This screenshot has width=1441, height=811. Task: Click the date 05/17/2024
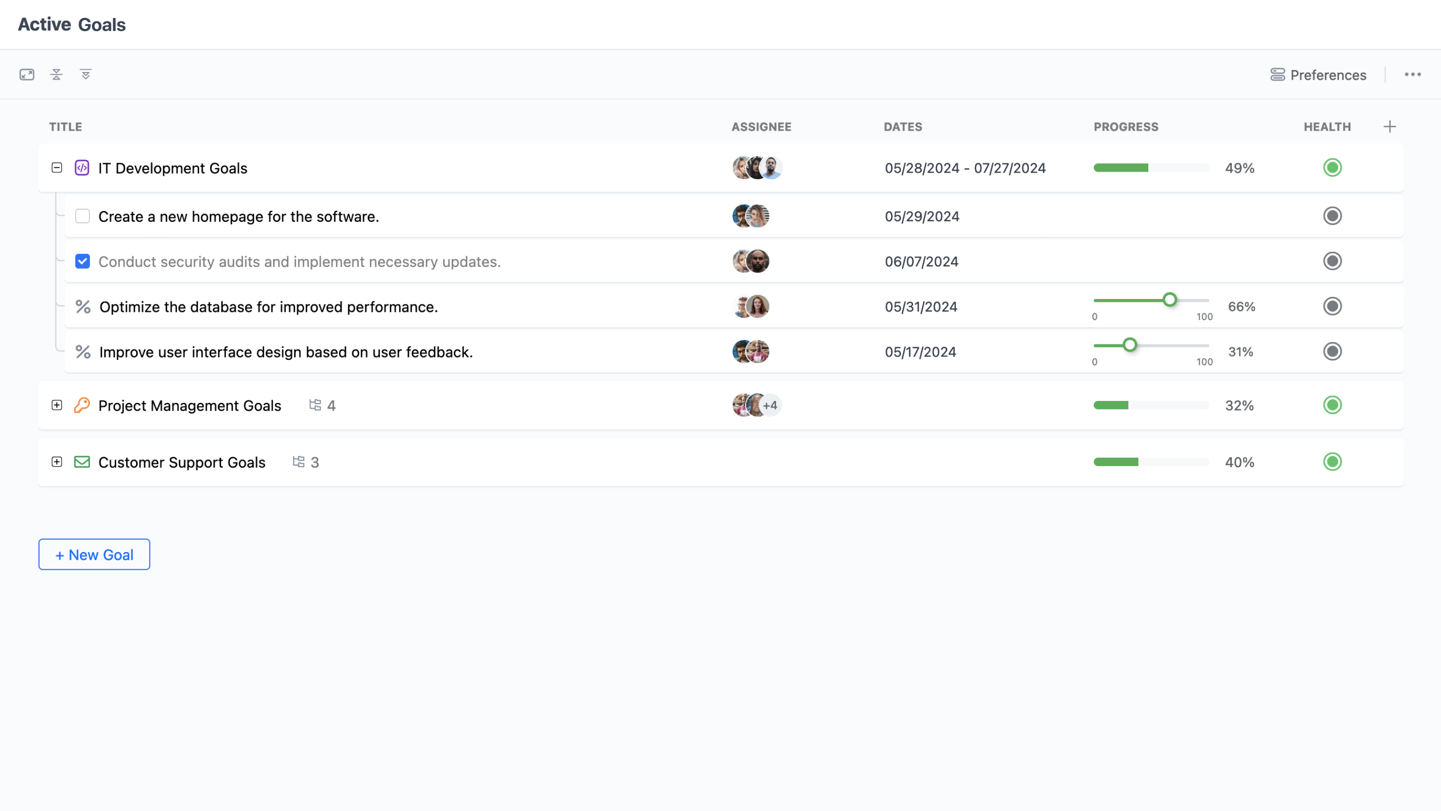(x=920, y=352)
